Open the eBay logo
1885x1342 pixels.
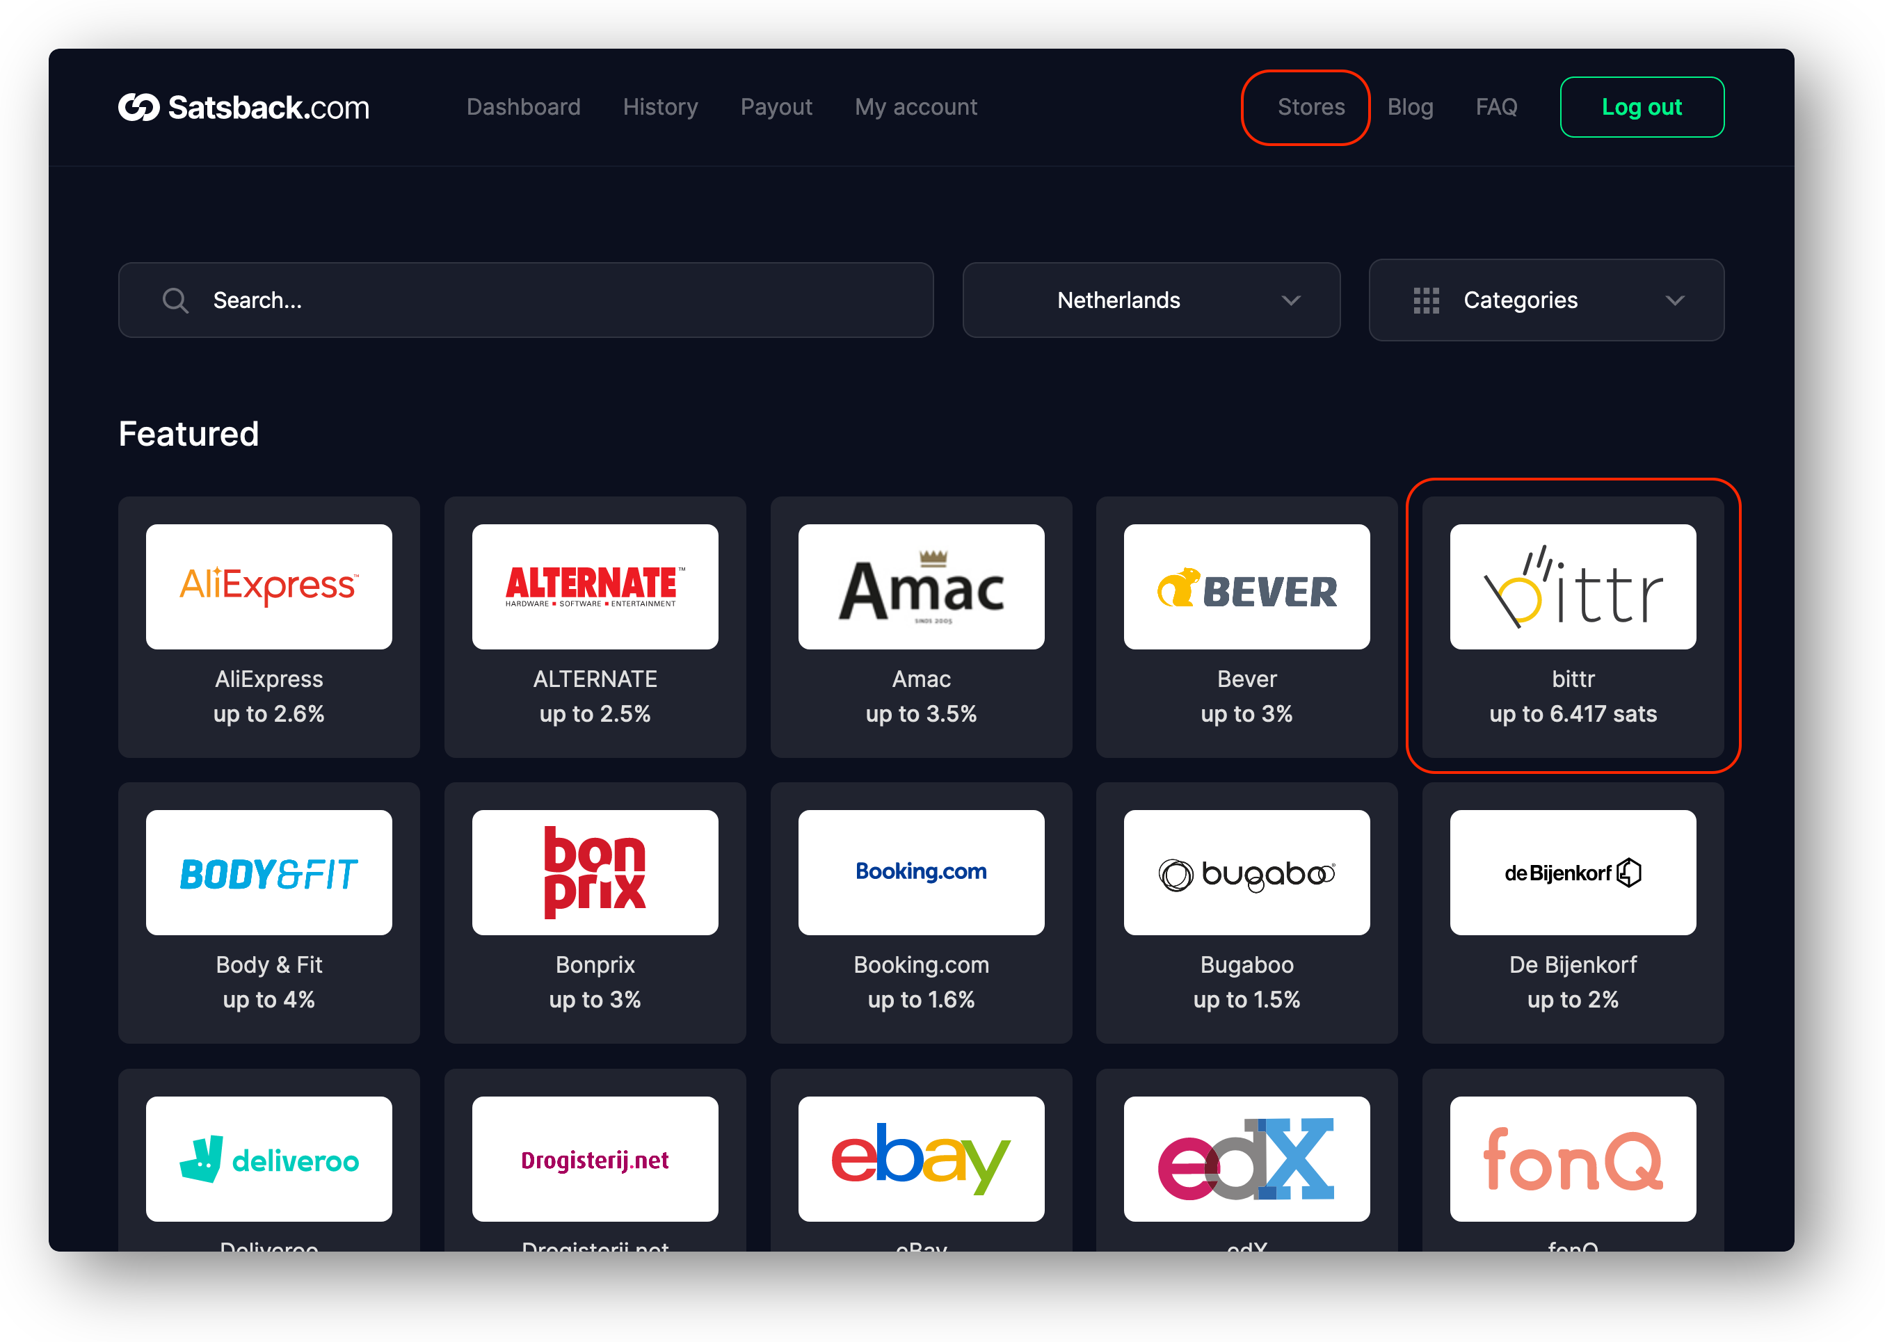tap(921, 1158)
